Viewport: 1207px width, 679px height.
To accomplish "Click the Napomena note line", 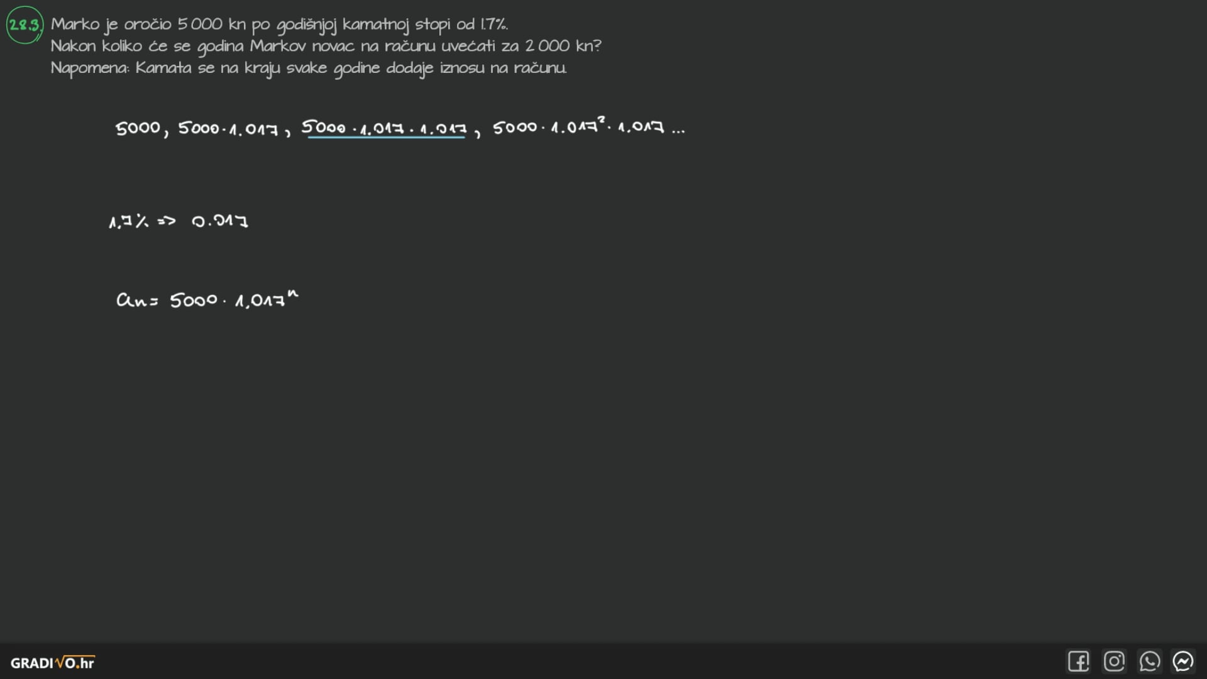I will click(x=308, y=69).
